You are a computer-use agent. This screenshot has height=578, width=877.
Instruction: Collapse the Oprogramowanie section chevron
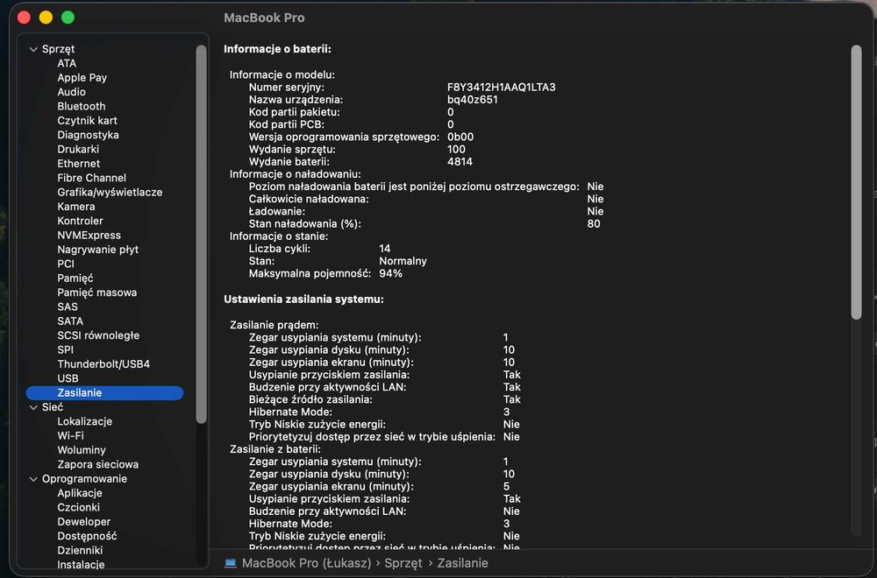[x=33, y=479]
